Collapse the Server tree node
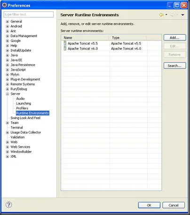Screen dimensions: 190x215 [x=7, y=94]
